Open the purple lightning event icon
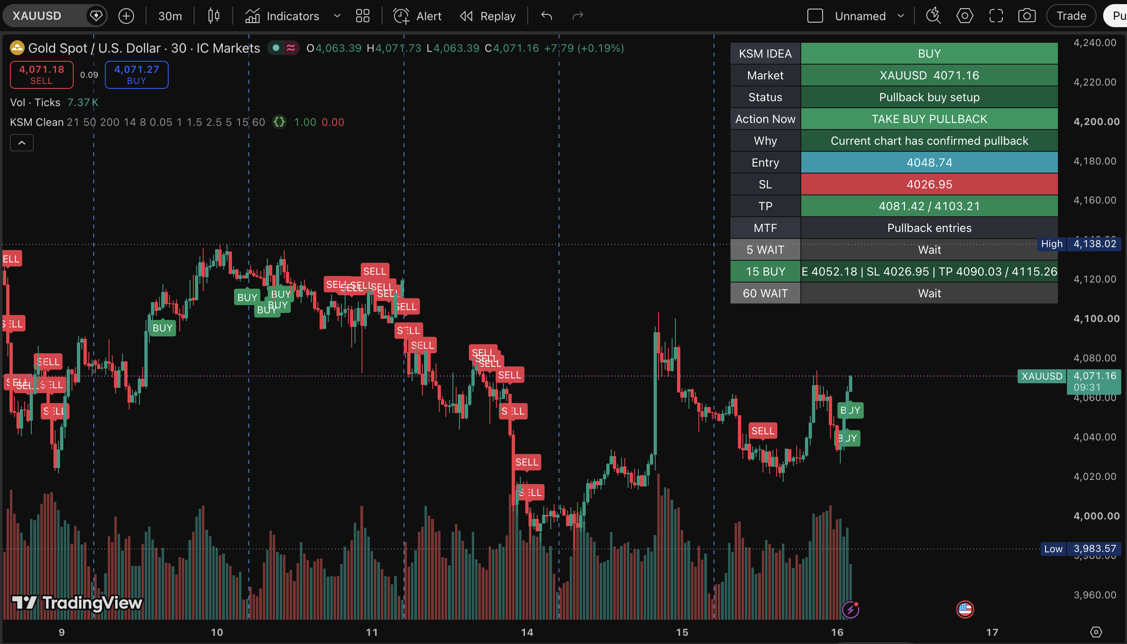The image size is (1127, 644). [850, 609]
